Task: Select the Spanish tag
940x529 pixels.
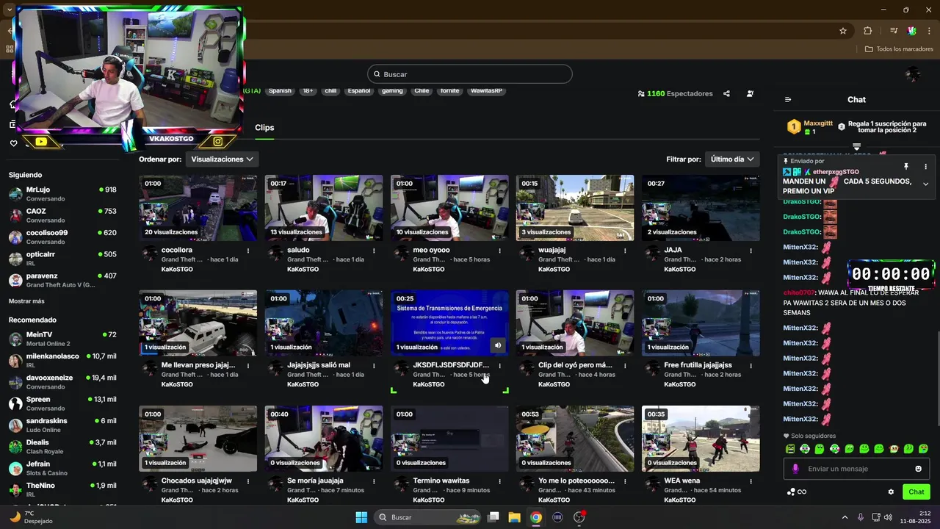Action: click(x=280, y=91)
